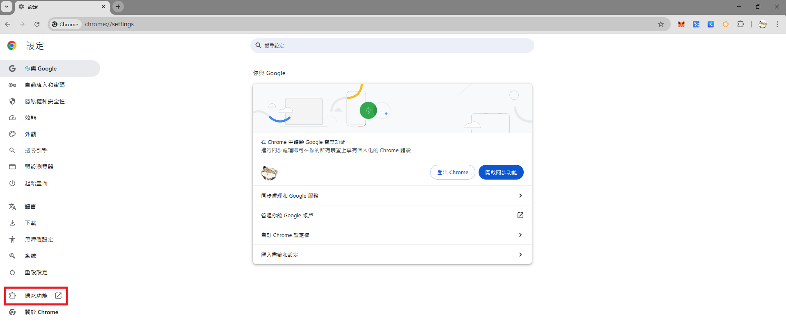
Task: Open the tab search dropdown
Action: 7,7
